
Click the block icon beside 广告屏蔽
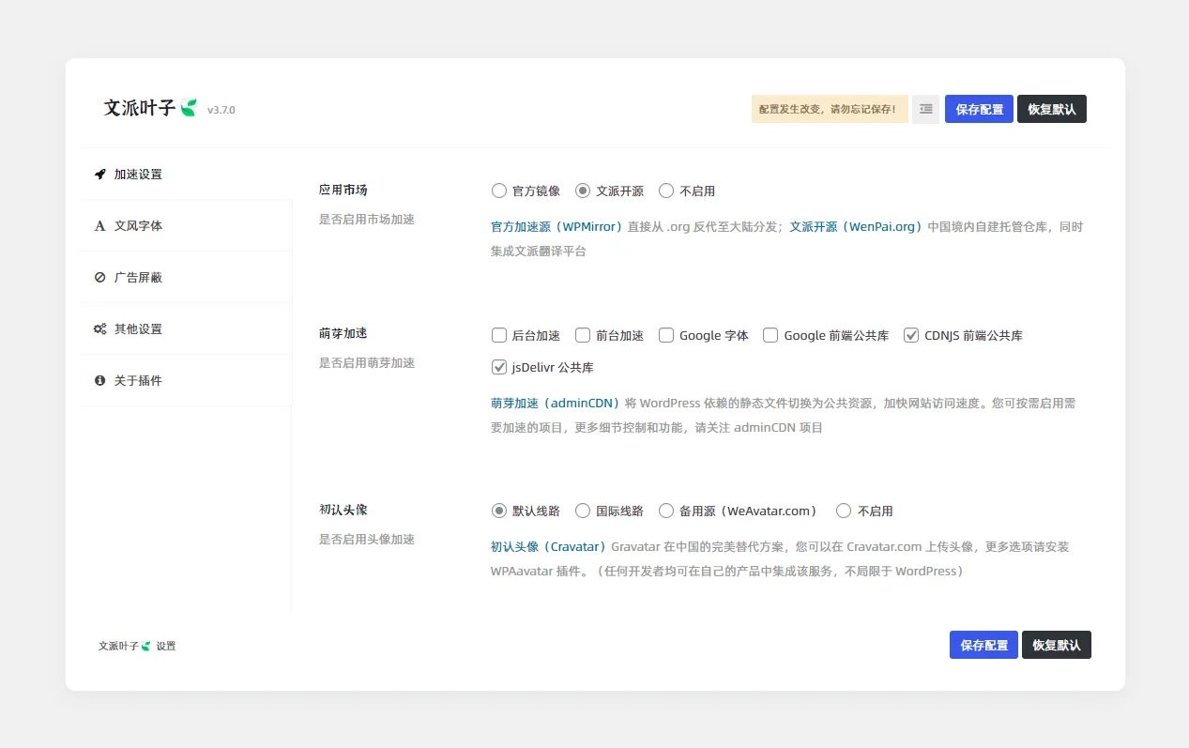tap(99, 278)
